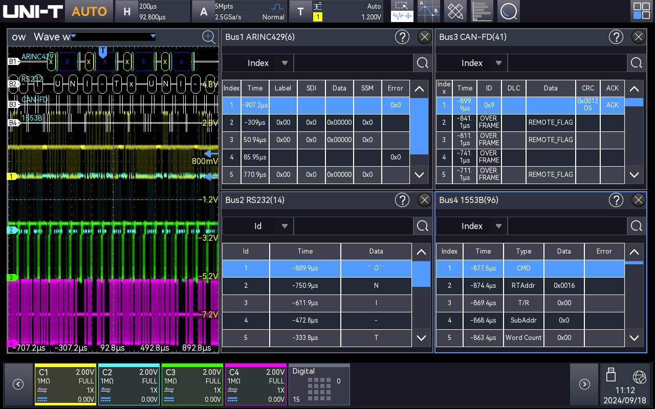The height and width of the screenshot is (409, 655).
Task: Open the window layout icon at top right
Action: (x=641, y=11)
